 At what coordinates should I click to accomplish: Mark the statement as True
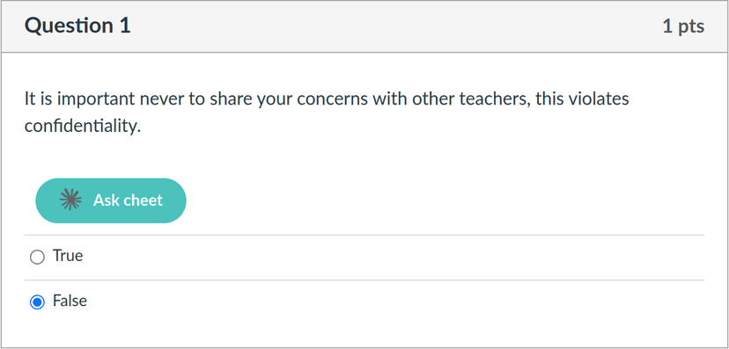pyautogui.click(x=37, y=257)
